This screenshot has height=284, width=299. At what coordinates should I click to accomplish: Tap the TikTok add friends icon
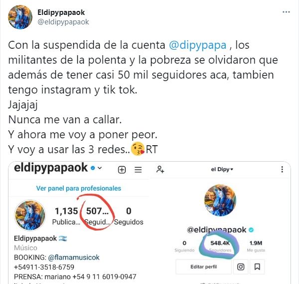click(x=160, y=169)
